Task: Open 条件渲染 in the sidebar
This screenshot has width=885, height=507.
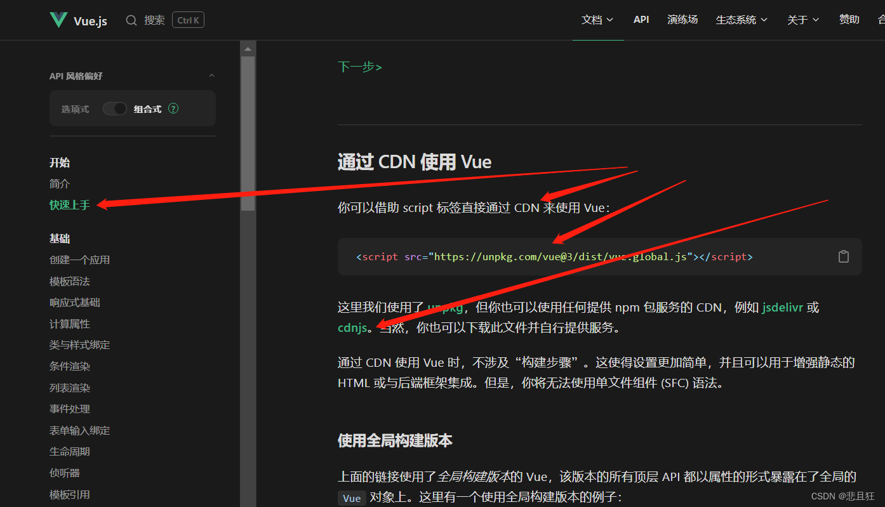Action: pyautogui.click(x=70, y=367)
